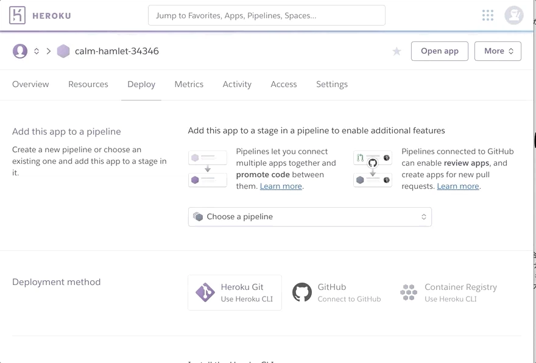Click the pipeline promotion diagram icon
This screenshot has width=536, height=363.
[x=208, y=169]
